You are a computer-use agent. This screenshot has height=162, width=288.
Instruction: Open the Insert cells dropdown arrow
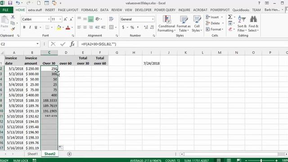tap(222, 17)
